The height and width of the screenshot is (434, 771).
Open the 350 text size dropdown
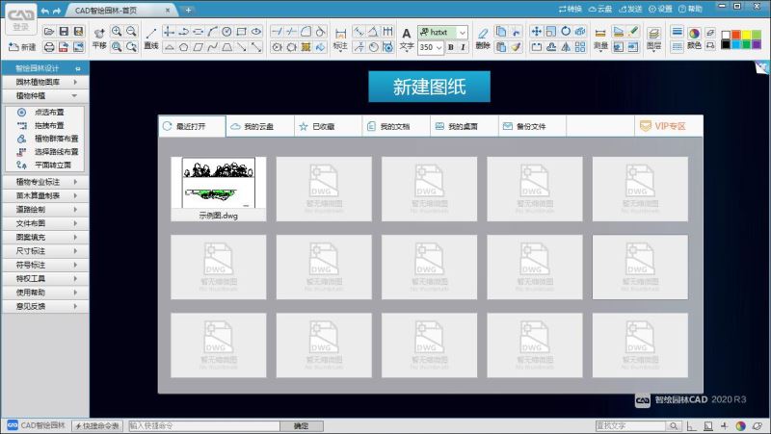439,47
